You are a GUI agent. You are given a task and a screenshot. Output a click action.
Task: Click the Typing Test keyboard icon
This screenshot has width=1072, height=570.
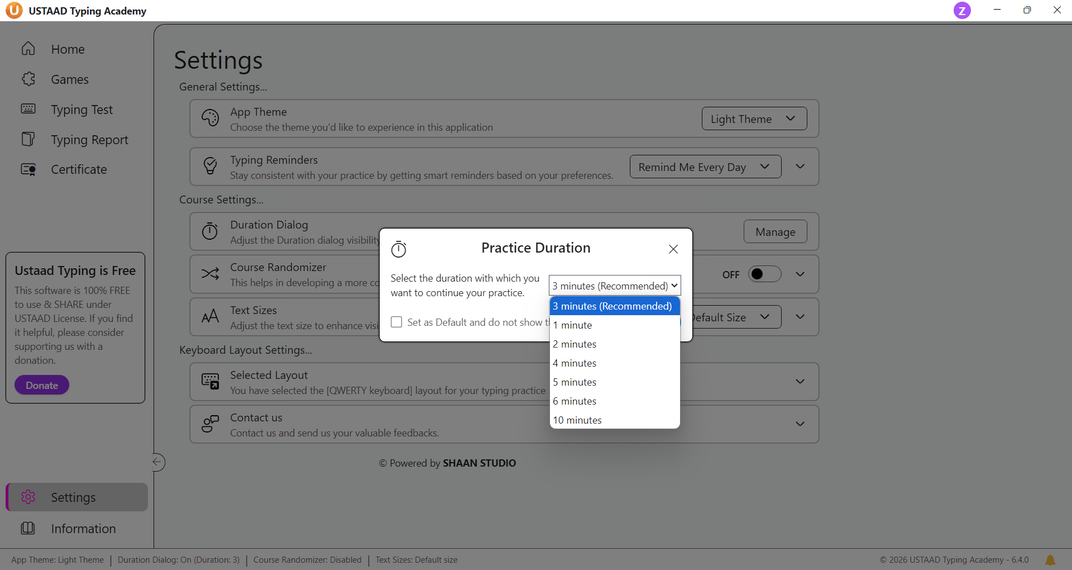point(28,109)
